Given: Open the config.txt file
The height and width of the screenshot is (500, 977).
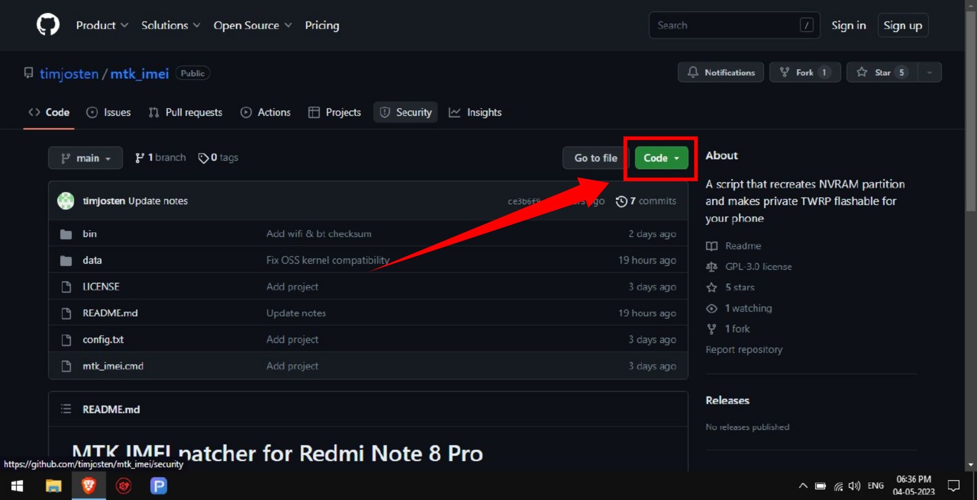Looking at the screenshot, I should coord(103,339).
